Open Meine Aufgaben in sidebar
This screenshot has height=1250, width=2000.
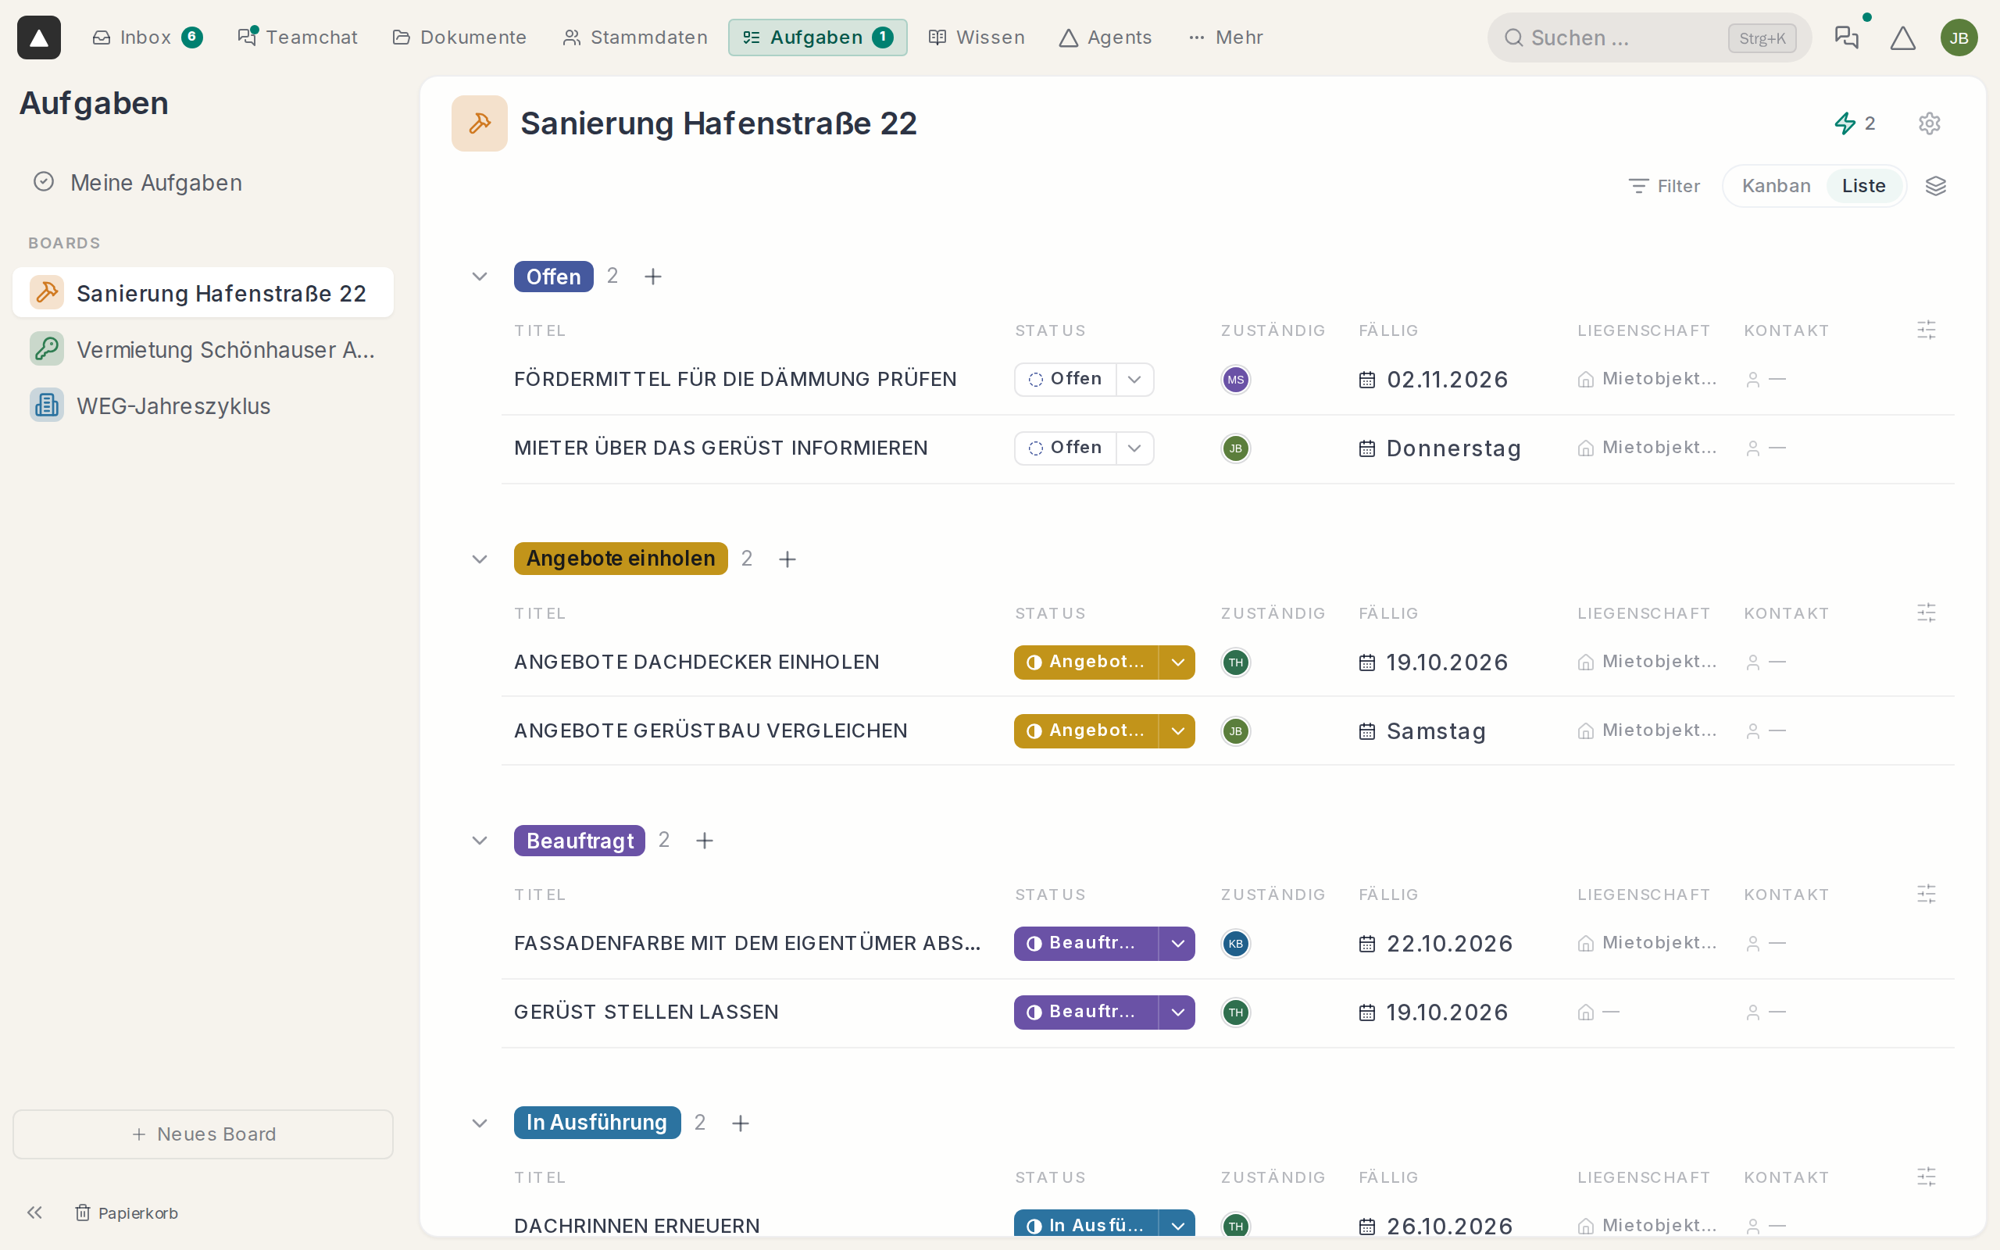203,183
